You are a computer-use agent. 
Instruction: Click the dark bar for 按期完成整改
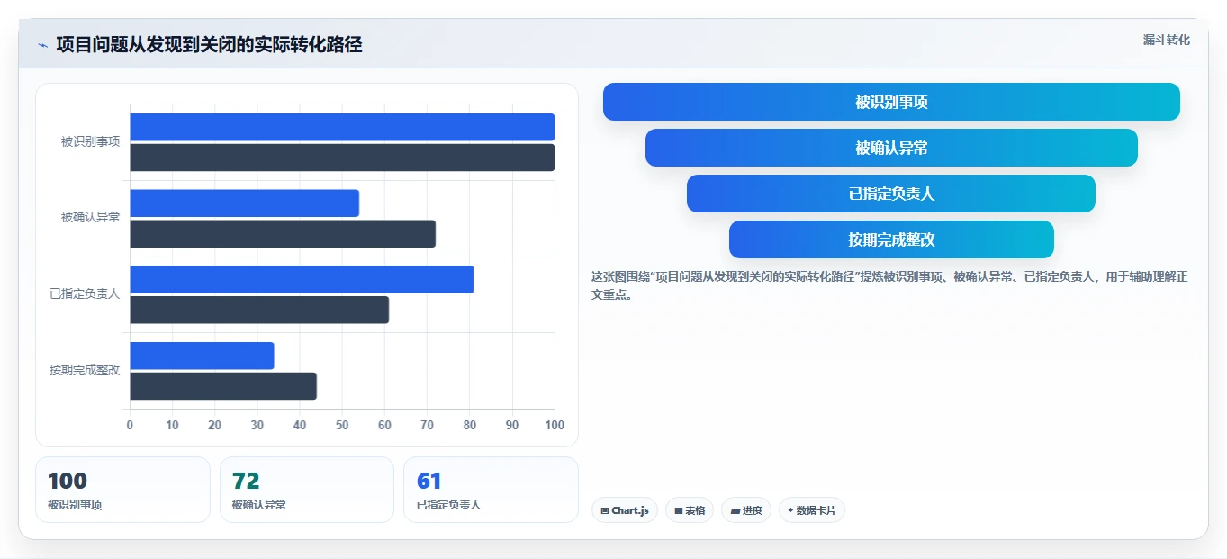(x=223, y=386)
